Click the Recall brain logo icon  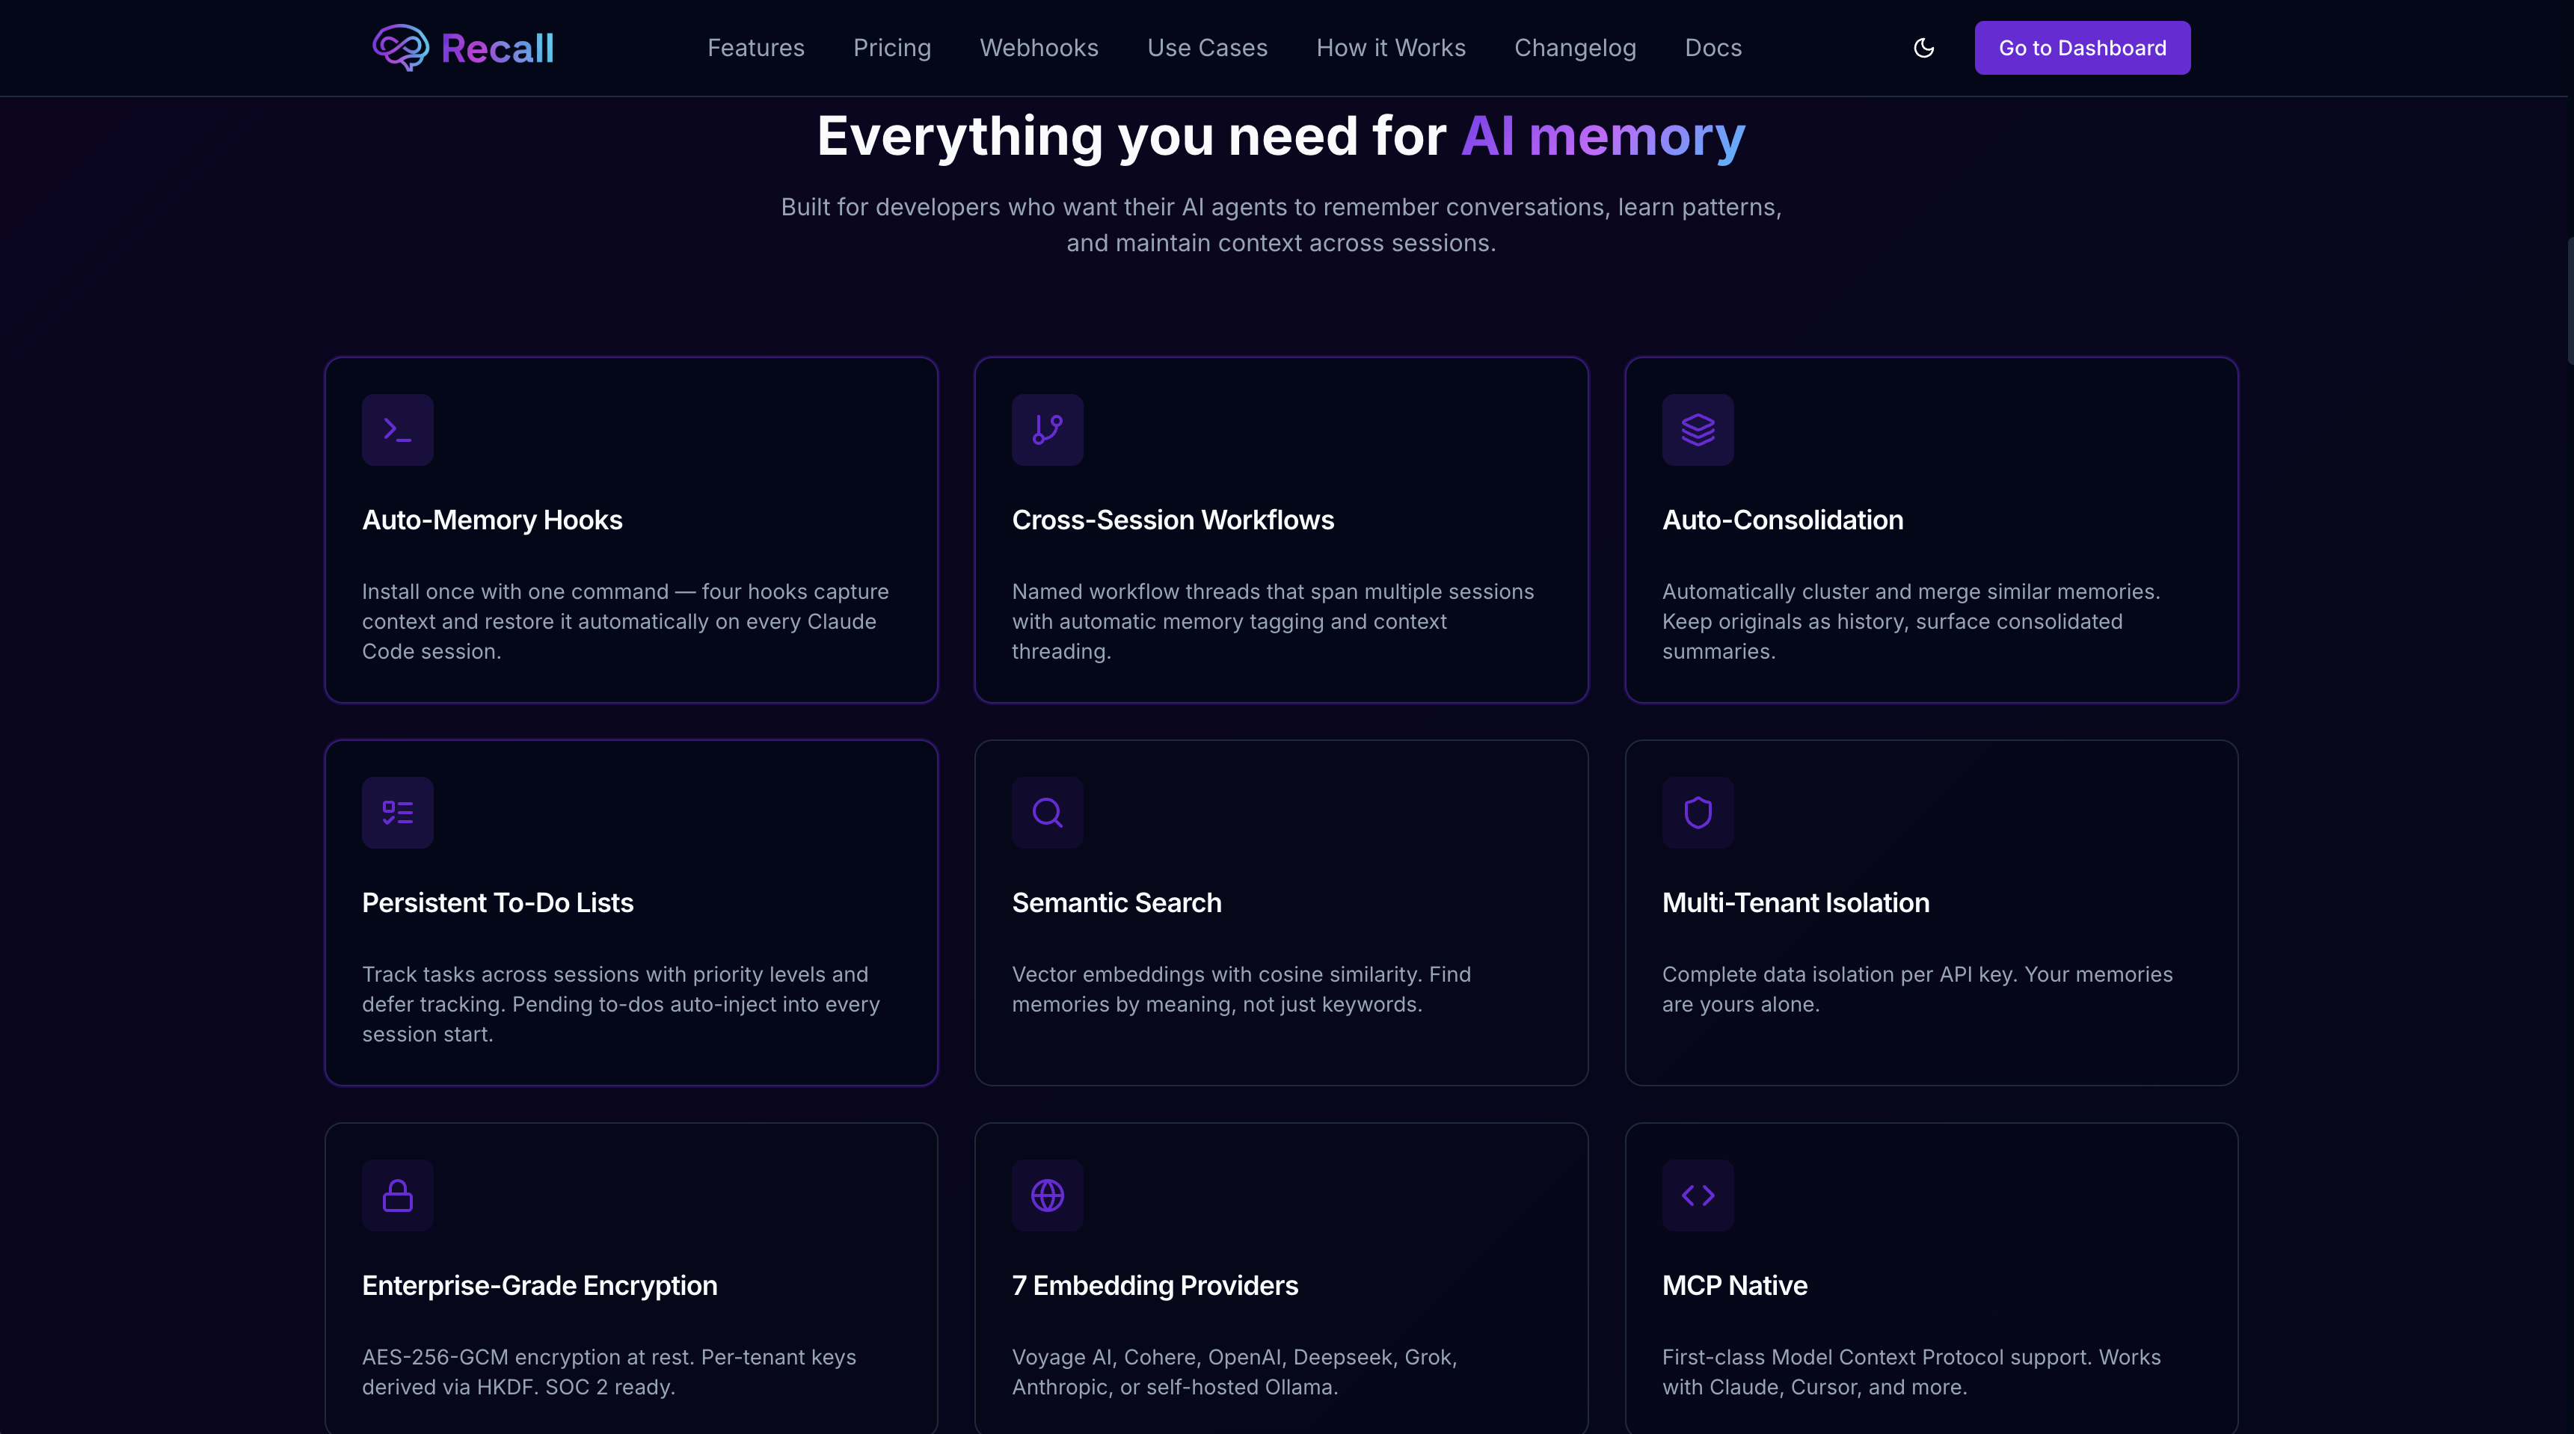tap(401, 47)
